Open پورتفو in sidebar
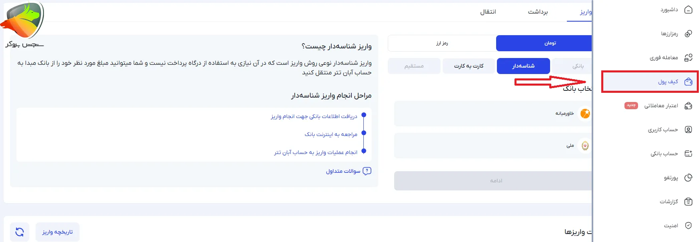 point(671,178)
